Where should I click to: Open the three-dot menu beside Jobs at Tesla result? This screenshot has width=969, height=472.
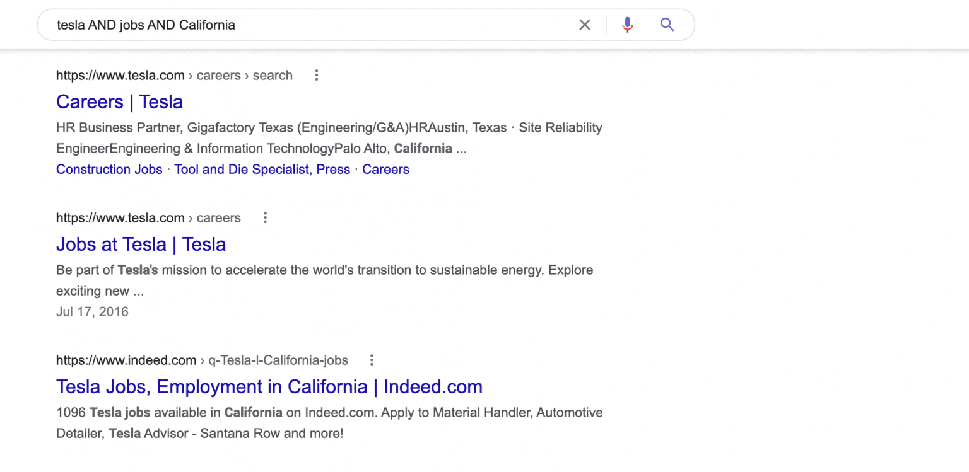pyautogui.click(x=265, y=217)
